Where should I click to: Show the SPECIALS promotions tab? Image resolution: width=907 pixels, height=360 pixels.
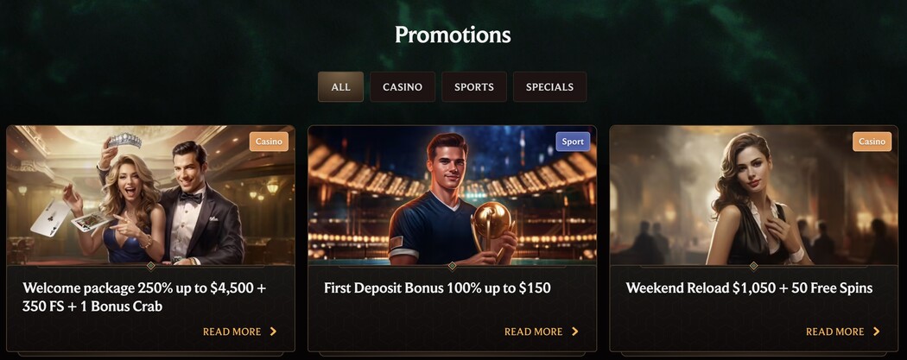pos(549,87)
